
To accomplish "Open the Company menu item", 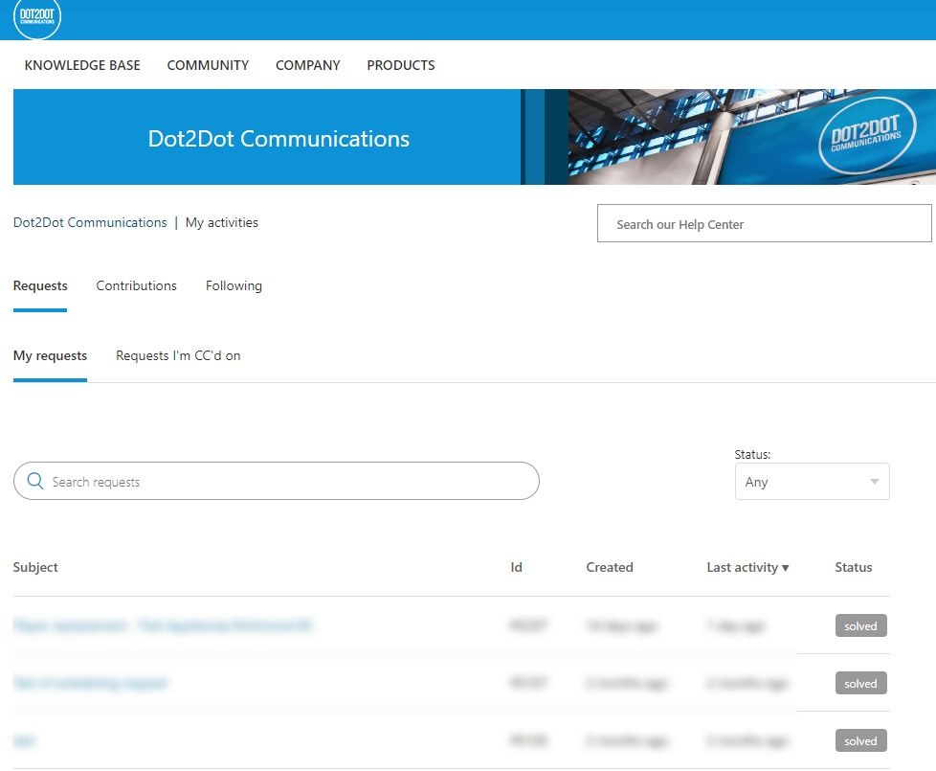I will point(307,65).
